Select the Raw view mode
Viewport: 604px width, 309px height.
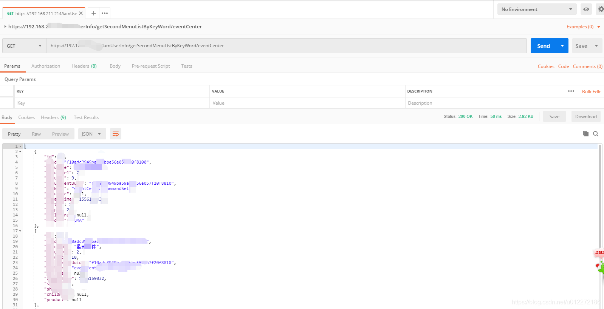tap(36, 134)
